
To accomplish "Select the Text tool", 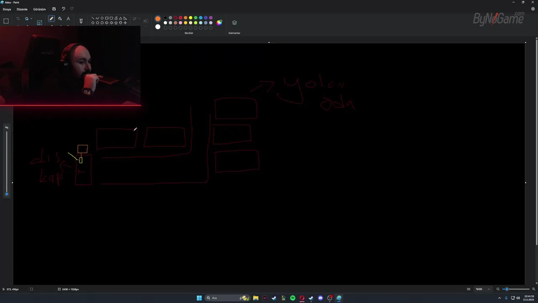I will pos(68,19).
